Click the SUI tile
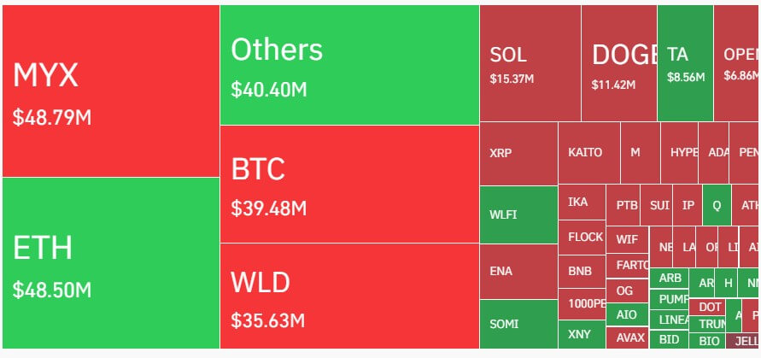This screenshot has width=761, height=358. (x=659, y=205)
